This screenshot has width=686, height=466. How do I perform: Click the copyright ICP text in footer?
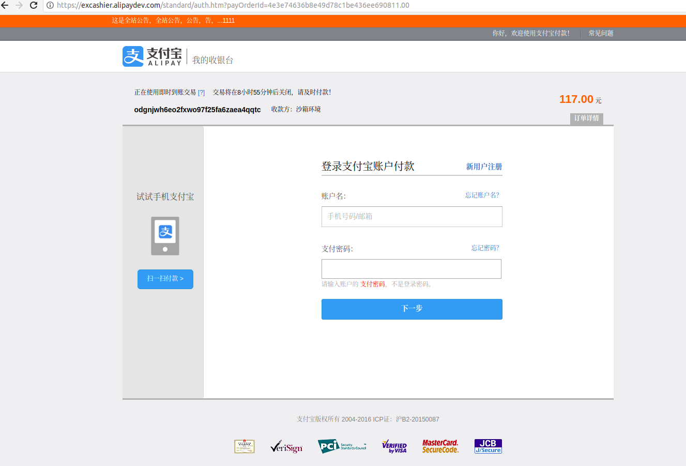[368, 419]
